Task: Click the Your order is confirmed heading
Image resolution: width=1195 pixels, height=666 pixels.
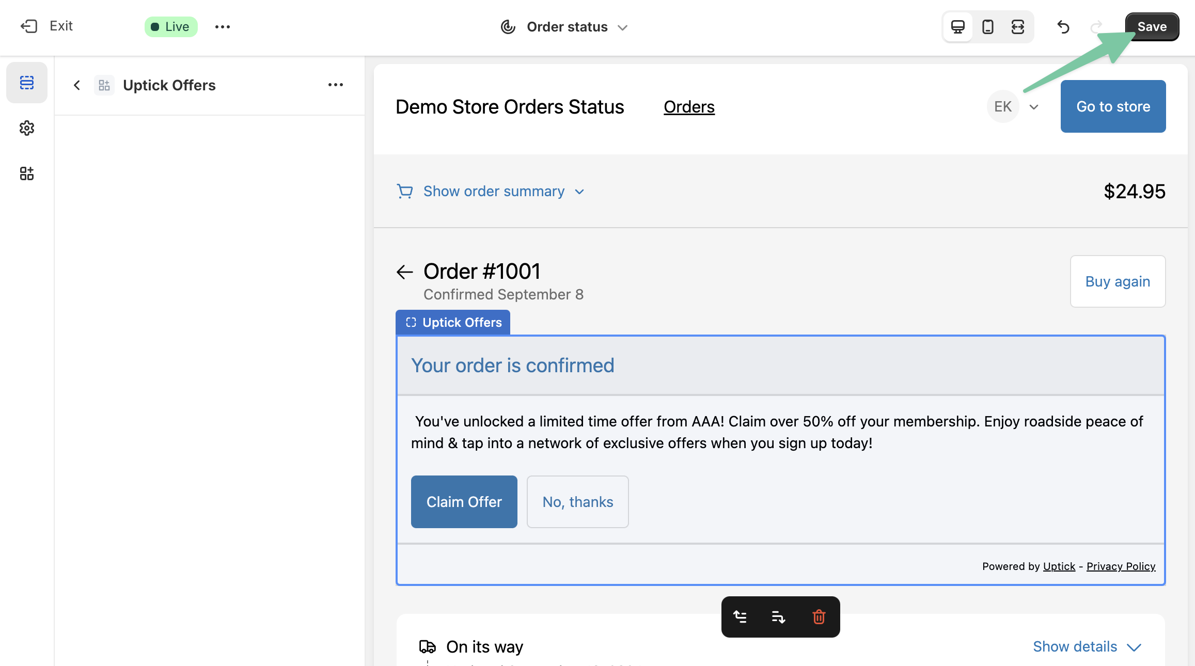Action: 513,366
